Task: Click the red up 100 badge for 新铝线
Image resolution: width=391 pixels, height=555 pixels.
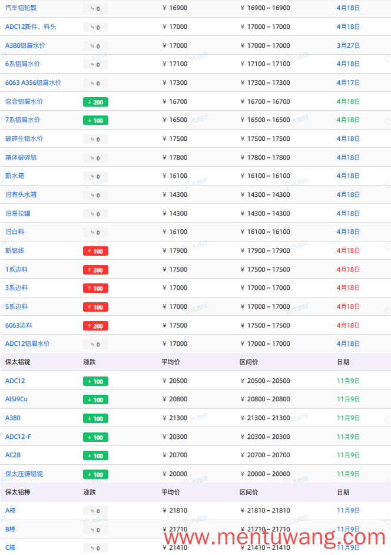Action: 95,251
